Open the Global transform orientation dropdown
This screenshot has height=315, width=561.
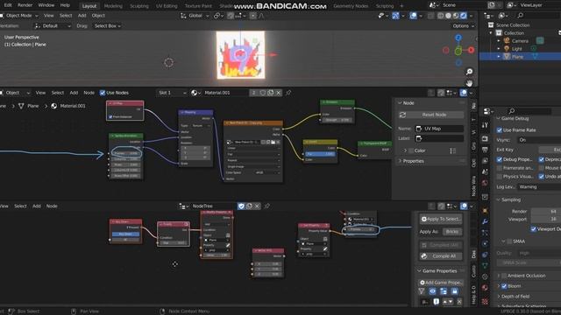195,16
